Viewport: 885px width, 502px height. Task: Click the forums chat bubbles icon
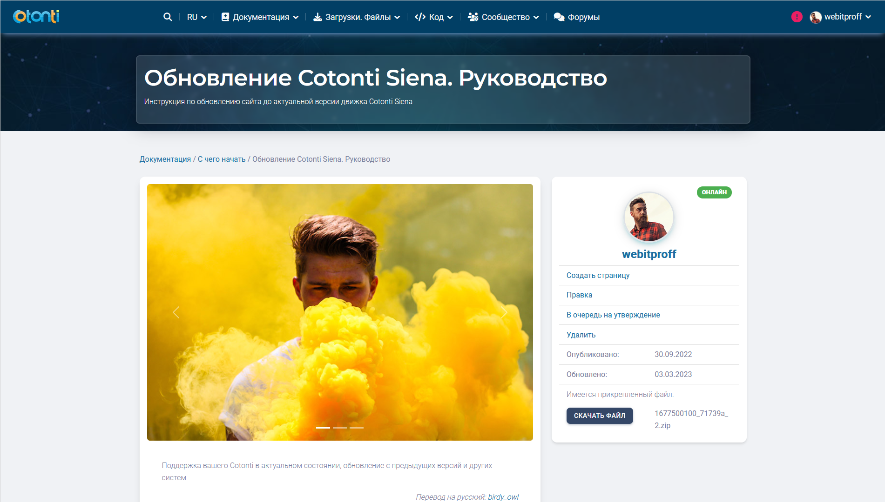tap(559, 17)
